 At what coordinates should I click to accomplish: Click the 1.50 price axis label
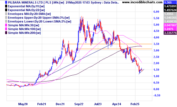[156, 70]
